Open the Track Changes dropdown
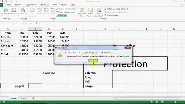 click(112, 15)
